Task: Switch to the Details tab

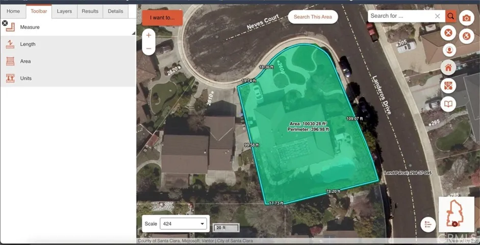Action: 115,11
